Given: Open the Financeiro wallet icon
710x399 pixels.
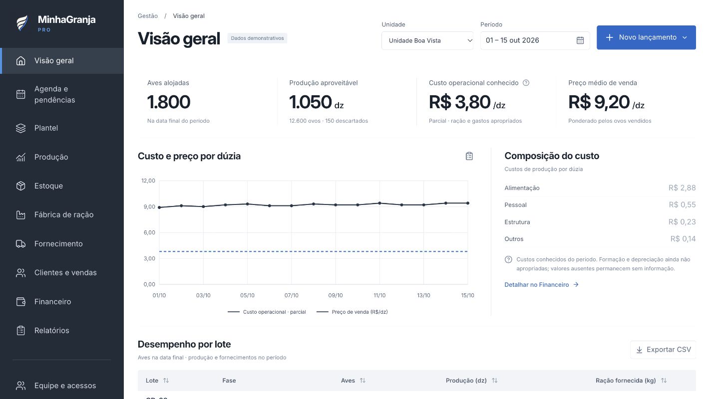Looking at the screenshot, I should click(x=20, y=302).
